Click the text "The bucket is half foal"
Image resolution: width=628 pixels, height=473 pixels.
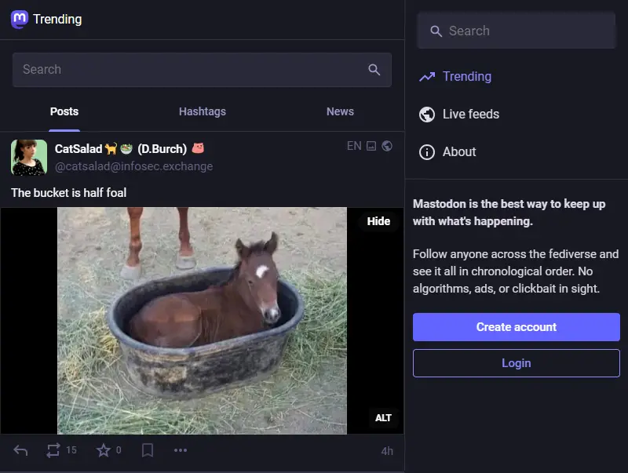point(68,193)
